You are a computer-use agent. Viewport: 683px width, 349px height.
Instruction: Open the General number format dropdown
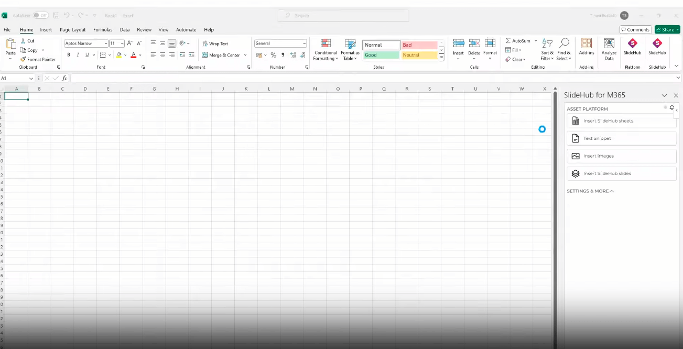pyautogui.click(x=304, y=43)
